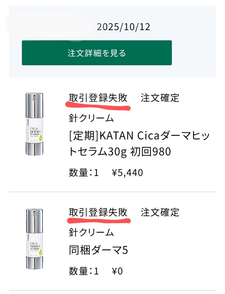The height and width of the screenshot is (294, 225).
Task: Click the order date 2025/10/12
Action: [123, 27]
